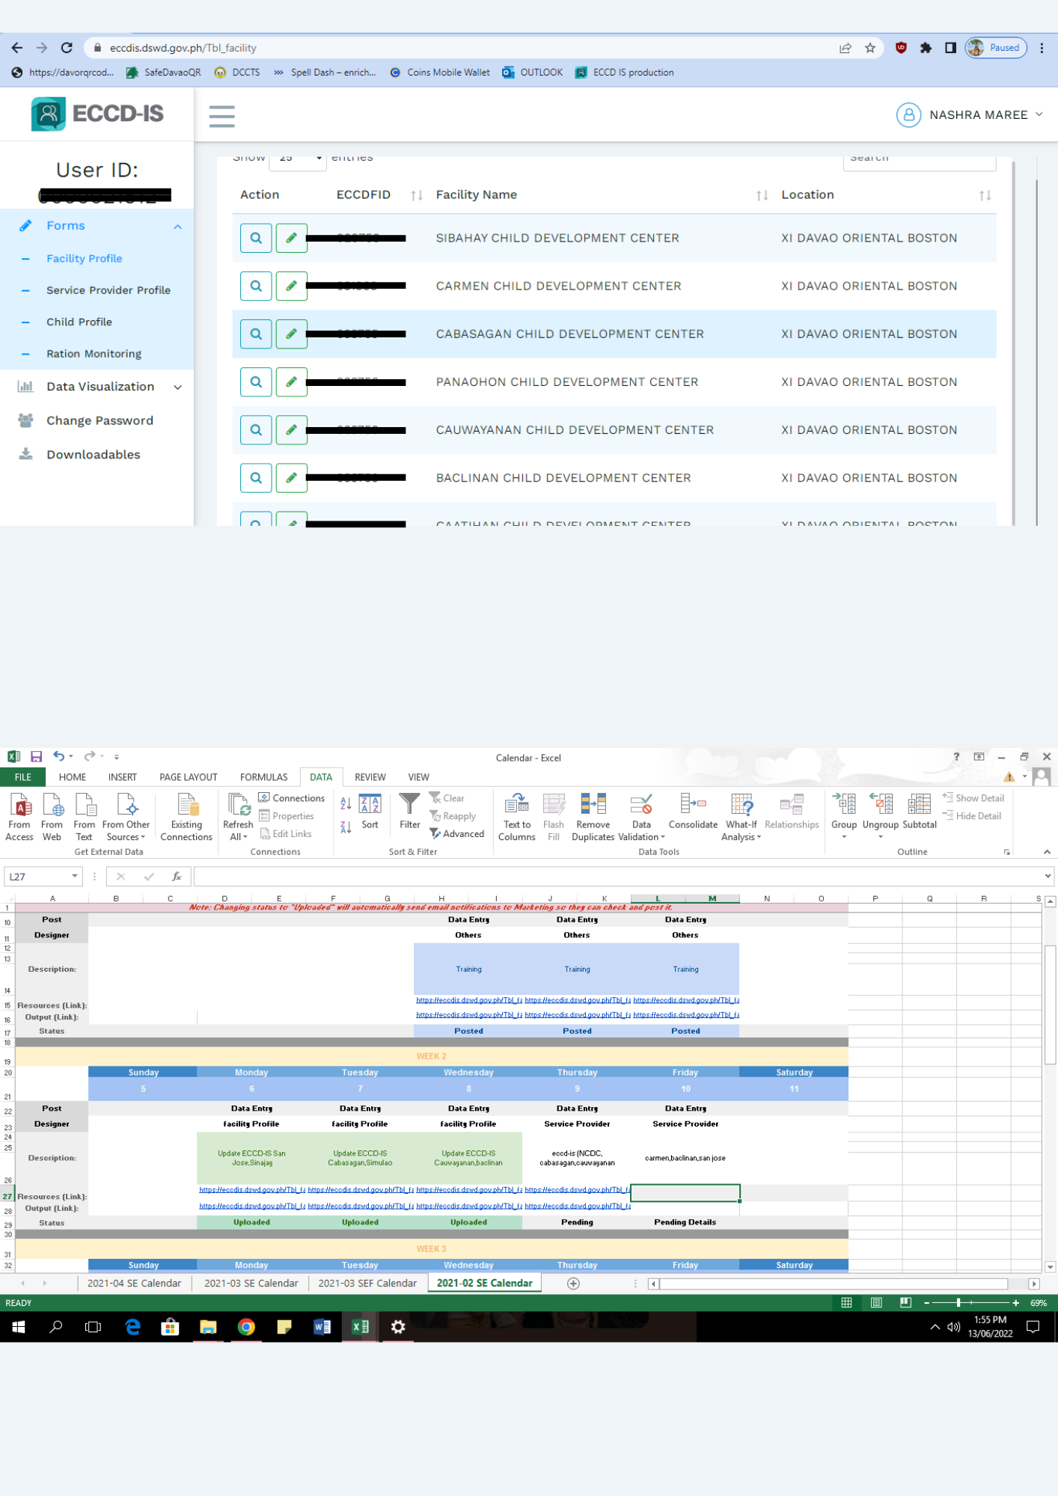Edit BACLINAN CHILD DEVELOPMENT CENTER with pencil icon
This screenshot has height=1496, width=1058.
pyautogui.click(x=292, y=478)
